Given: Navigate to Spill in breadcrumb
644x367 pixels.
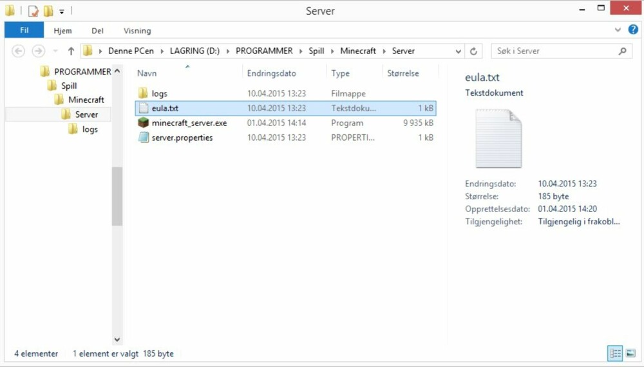Looking at the screenshot, I should [x=316, y=51].
